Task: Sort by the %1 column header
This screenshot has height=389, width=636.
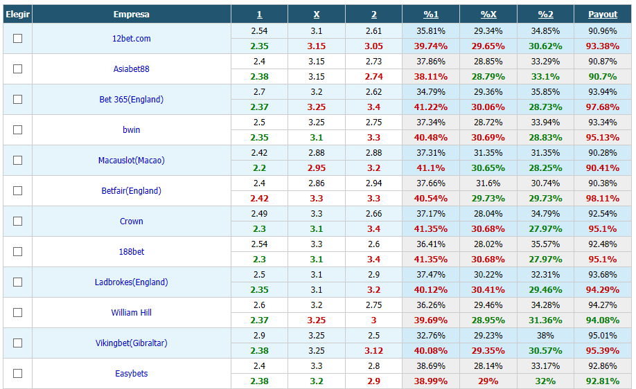Action: pos(431,15)
